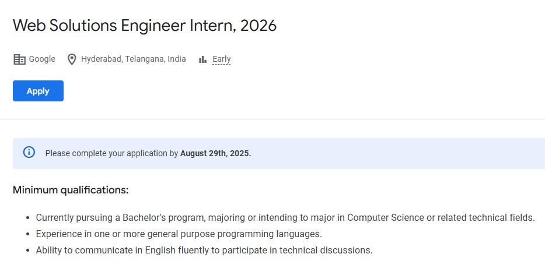Screen dimensions: 545x261
Task: Click the info icon in deadline banner
Action: pyautogui.click(x=29, y=153)
